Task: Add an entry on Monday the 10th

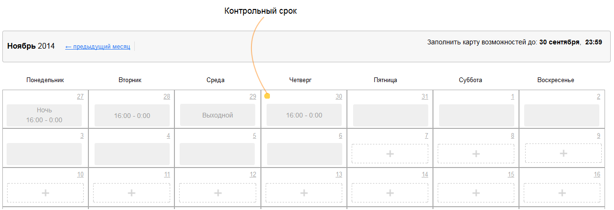Action: point(45,193)
